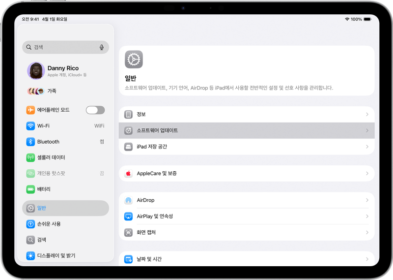Screen dimensions: 393x280
Task: Open 개인용 핫스팟 settings row
Action: 65,173
